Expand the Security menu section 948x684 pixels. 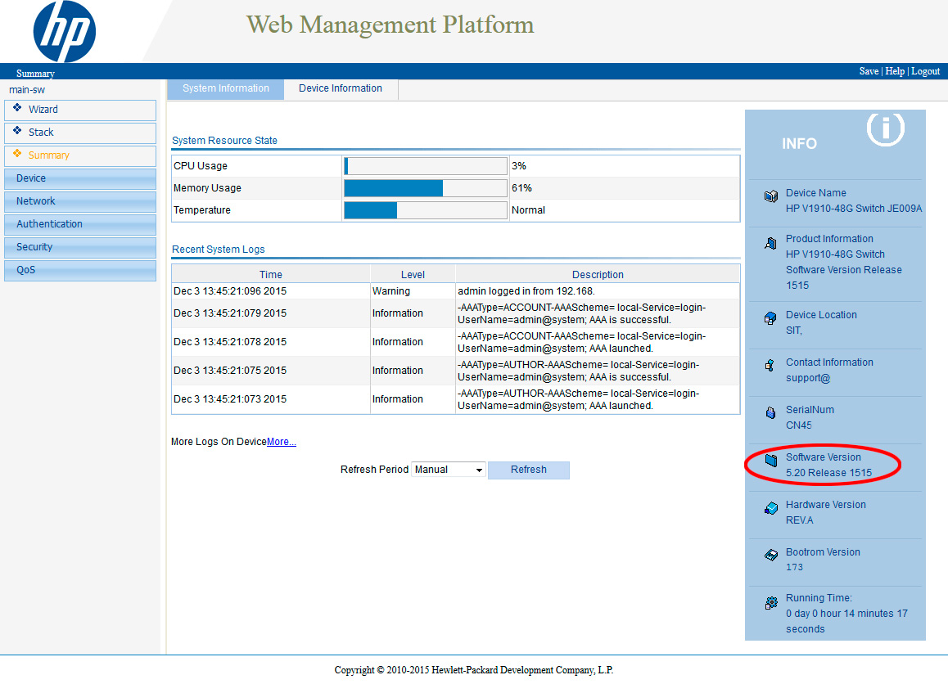(x=79, y=247)
